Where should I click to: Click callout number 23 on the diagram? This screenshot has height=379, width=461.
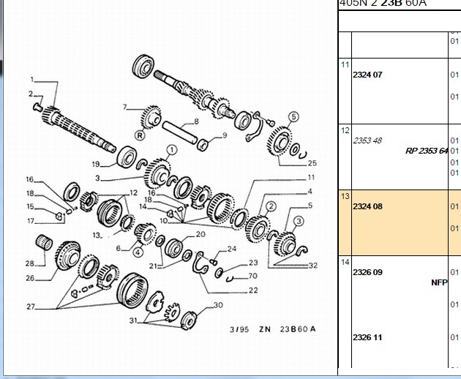253,263
